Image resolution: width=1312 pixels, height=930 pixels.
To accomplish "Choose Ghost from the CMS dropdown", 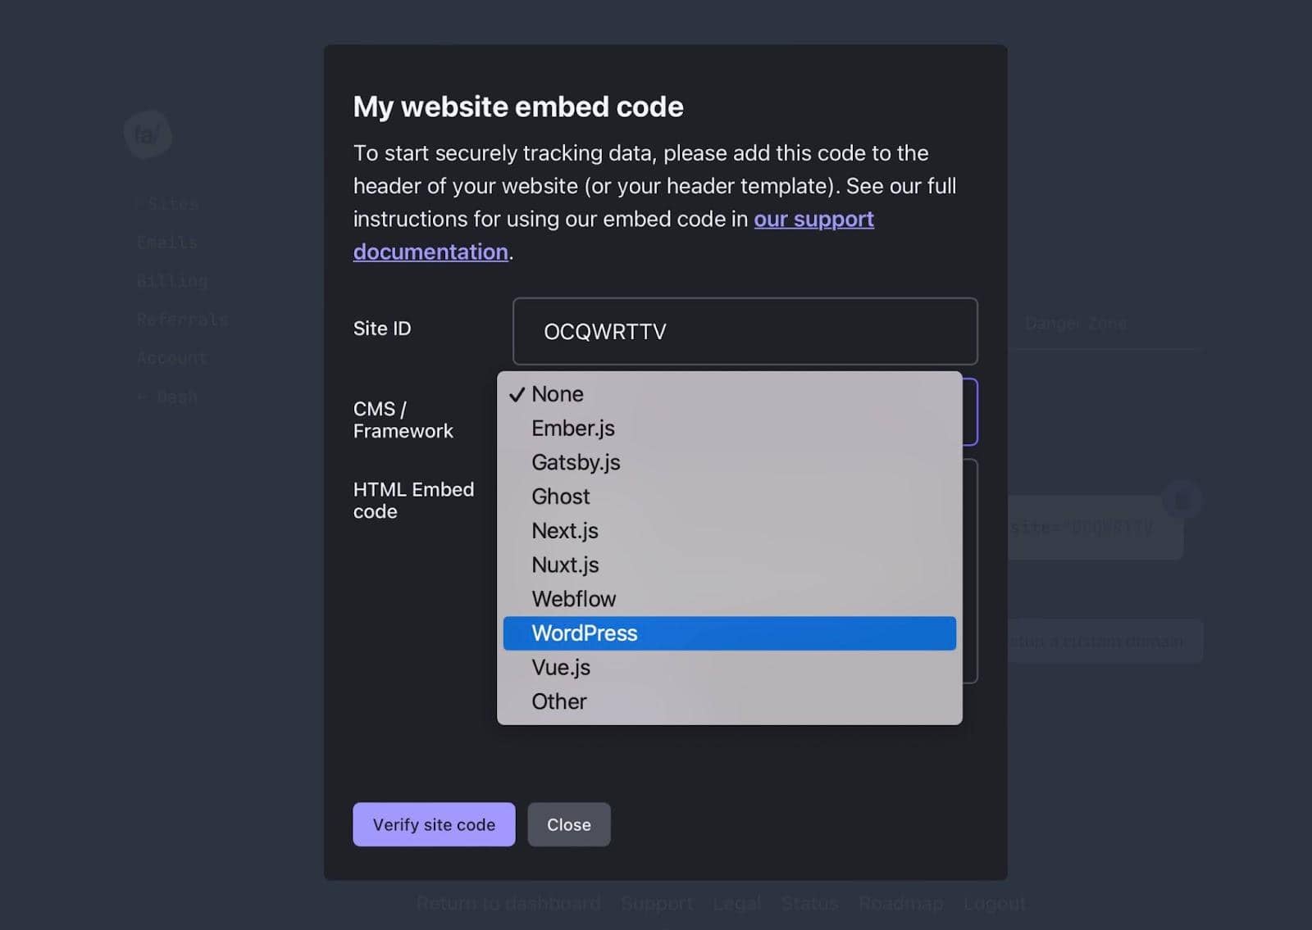I will tap(561, 496).
